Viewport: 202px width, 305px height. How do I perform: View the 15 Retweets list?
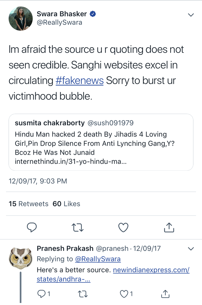[28, 204]
